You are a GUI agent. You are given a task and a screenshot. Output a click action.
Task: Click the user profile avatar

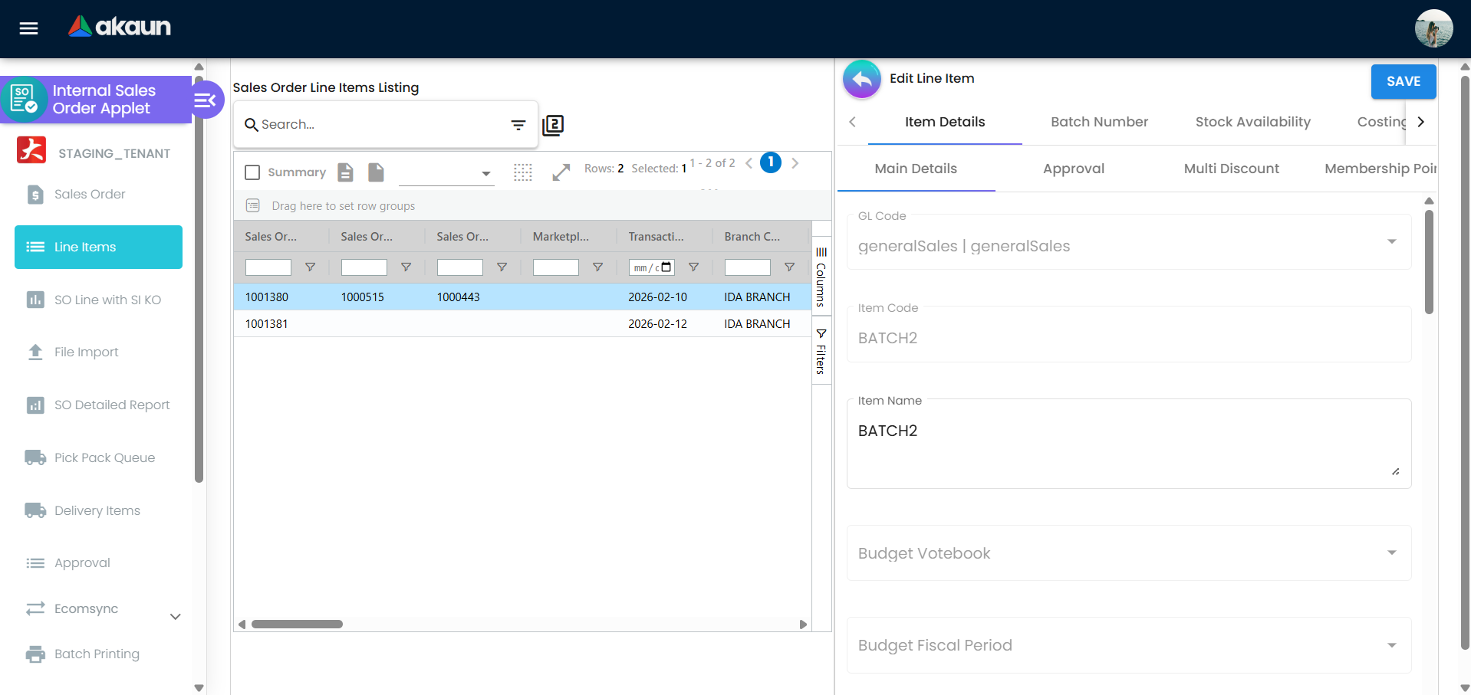pyautogui.click(x=1433, y=28)
